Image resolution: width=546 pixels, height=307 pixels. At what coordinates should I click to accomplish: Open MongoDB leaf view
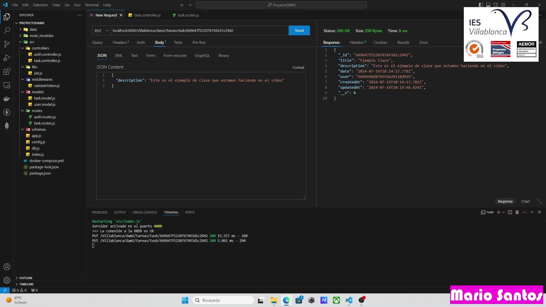tap(7, 126)
